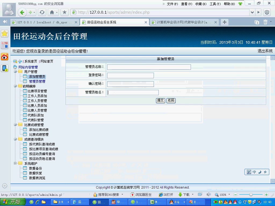Open sidebar settings gear icon
The width and height of the screenshot is (275, 206).
[5, 186]
